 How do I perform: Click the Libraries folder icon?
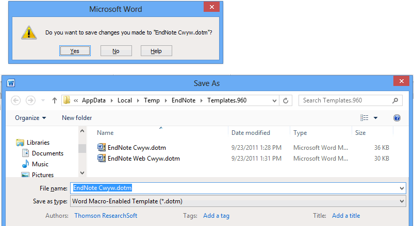(20, 143)
